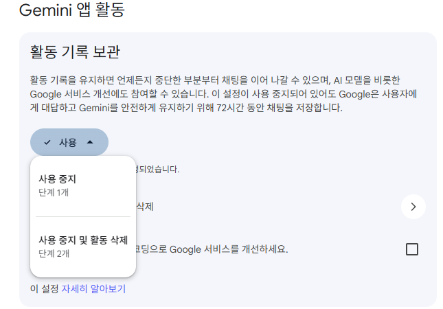The height and width of the screenshot is (309, 443).
Task: Click the 활동 기록 보관 heading
Action: tap(75, 52)
